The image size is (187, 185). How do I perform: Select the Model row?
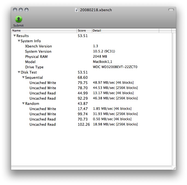tap(91, 62)
